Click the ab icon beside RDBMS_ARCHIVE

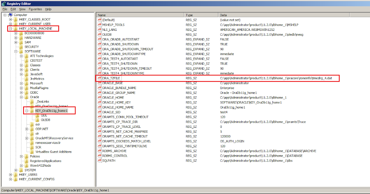tap(99, 151)
